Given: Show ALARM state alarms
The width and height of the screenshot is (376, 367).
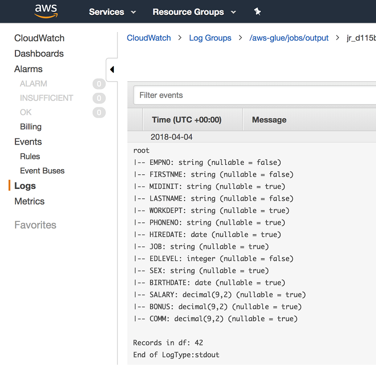Looking at the screenshot, I should point(33,84).
